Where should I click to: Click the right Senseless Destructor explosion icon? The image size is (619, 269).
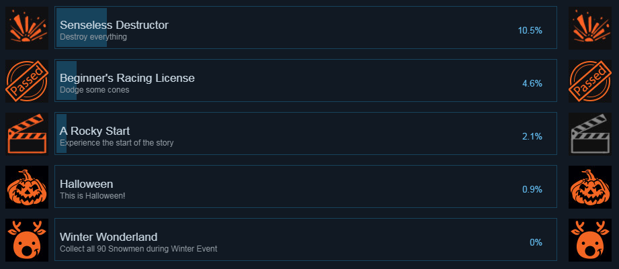590,28
